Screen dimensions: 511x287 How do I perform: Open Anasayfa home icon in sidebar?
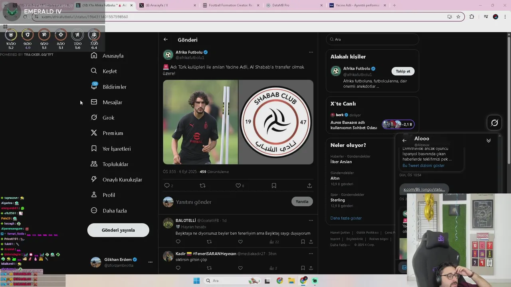(x=94, y=55)
